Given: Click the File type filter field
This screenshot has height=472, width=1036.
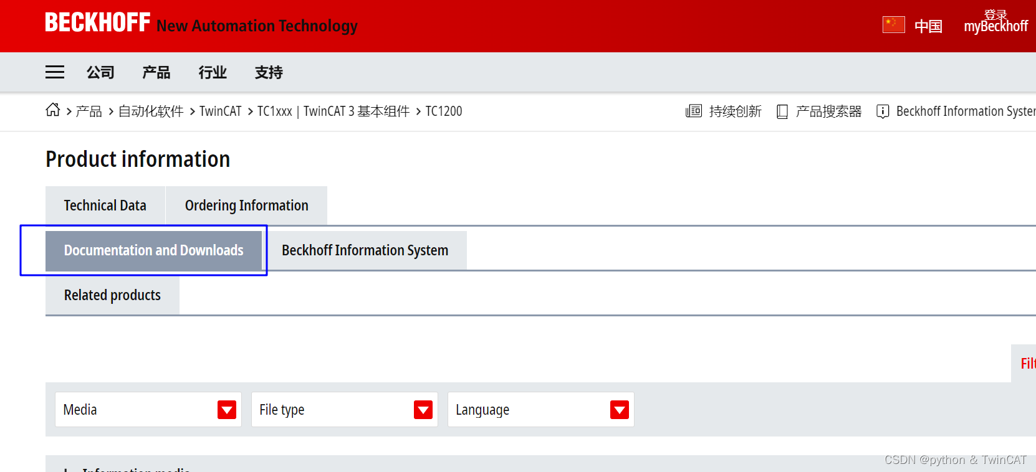Looking at the screenshot, I should pos(345,410).
